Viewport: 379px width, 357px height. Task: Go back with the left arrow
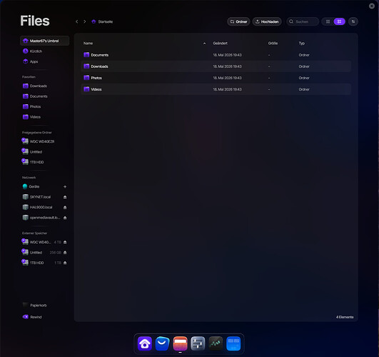[77, 21]
